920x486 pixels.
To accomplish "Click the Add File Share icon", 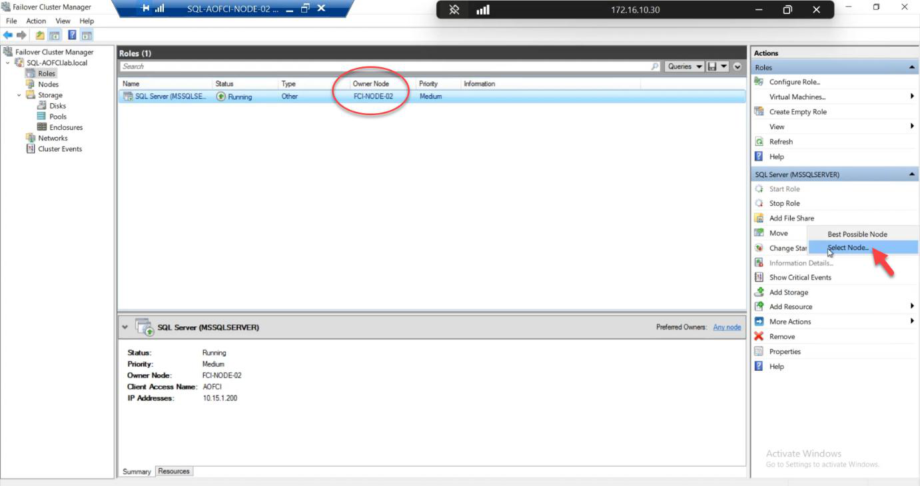I will pos(759,218).
